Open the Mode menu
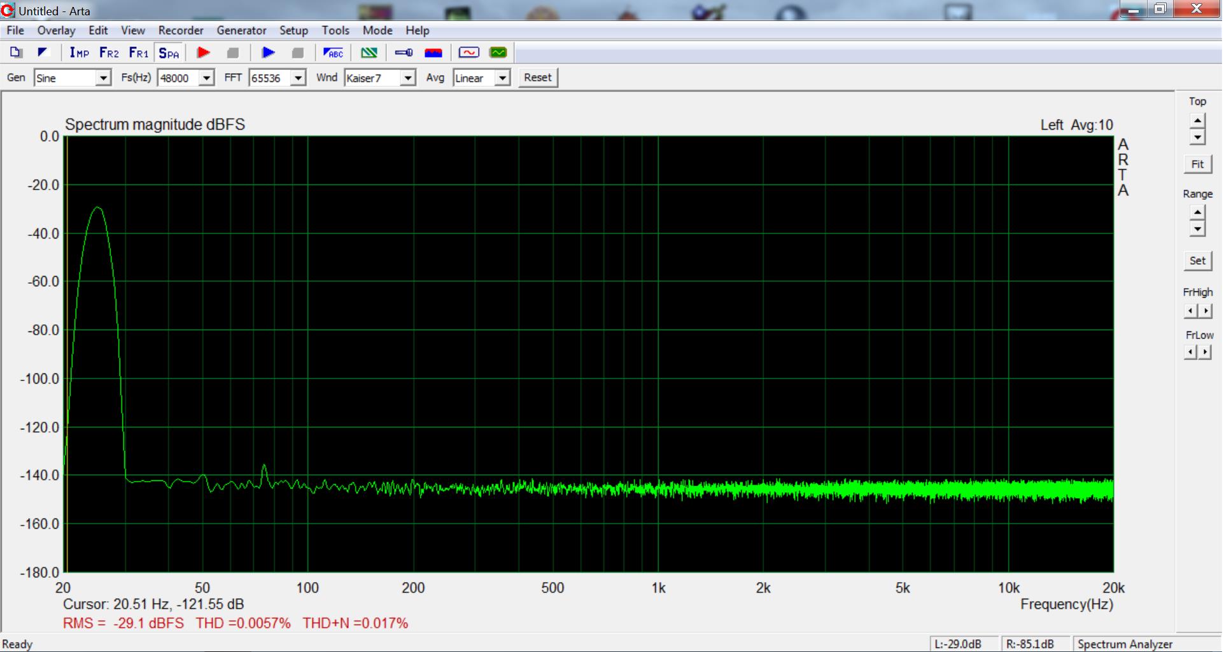 pos(377,31)
